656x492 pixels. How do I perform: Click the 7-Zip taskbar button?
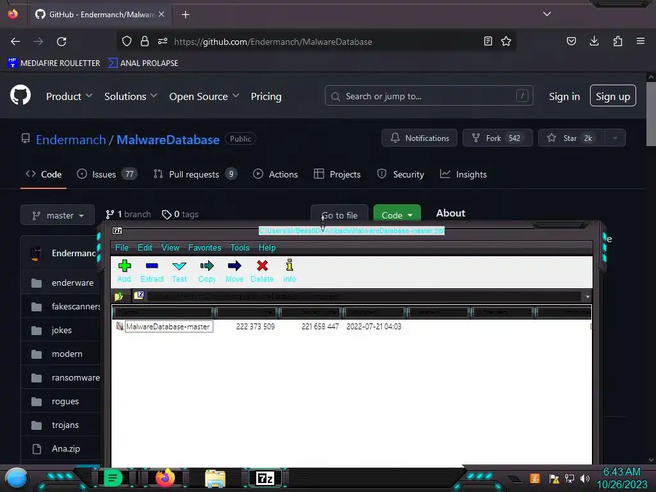point(265,478)
